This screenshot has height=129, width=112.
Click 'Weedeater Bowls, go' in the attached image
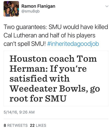tap(55, 88)
